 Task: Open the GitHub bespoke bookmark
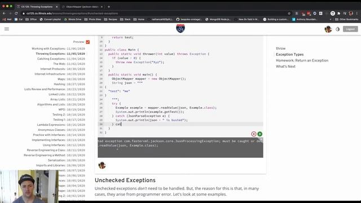tap(190, 19)
